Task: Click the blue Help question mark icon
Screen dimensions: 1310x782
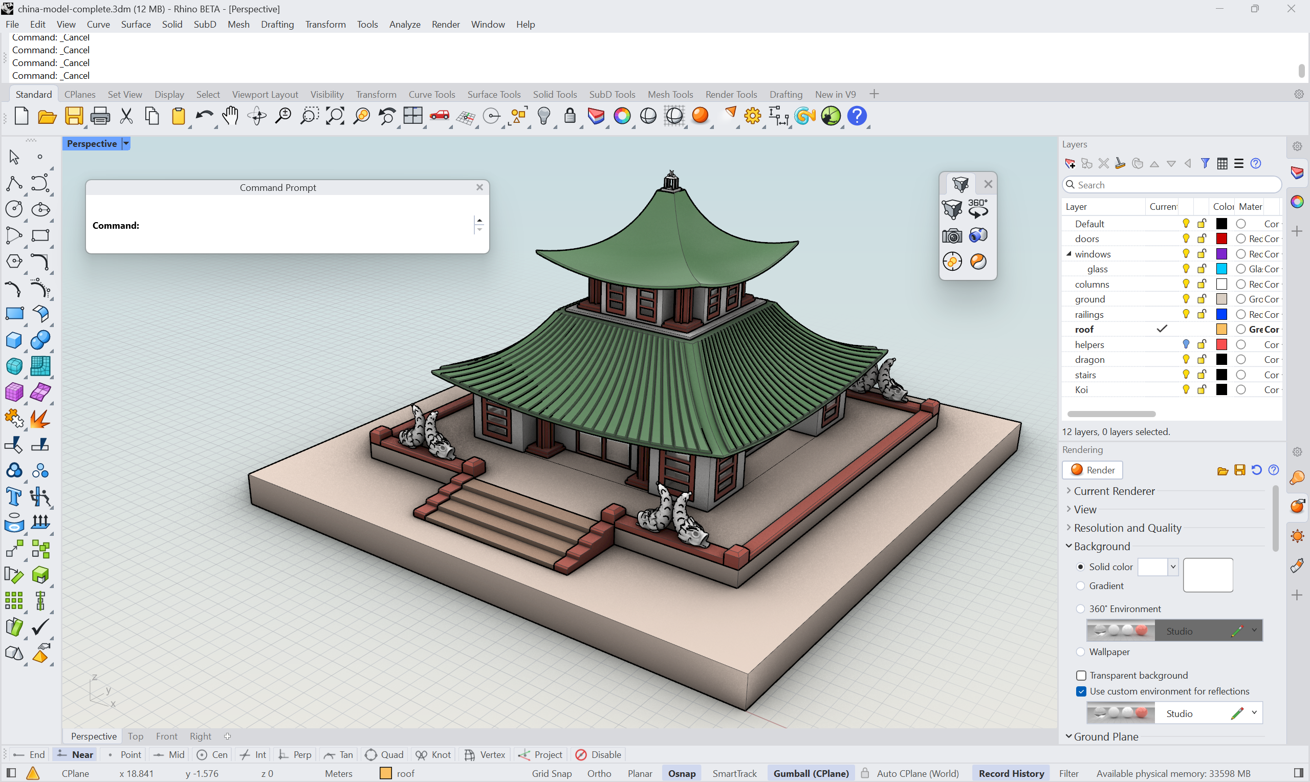Action: click(858, 116)
